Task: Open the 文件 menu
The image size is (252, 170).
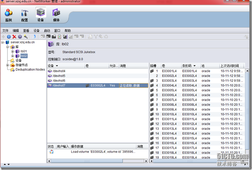Action: click(x=5, y=30)
